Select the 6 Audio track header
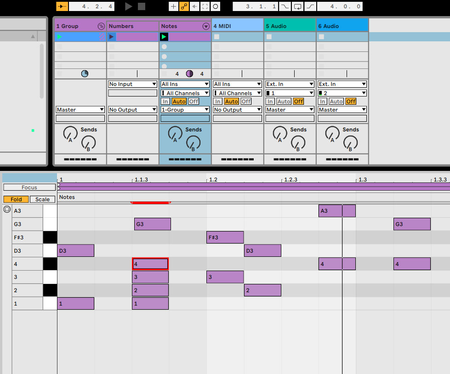This screenshot has height=374, width=450. [342, 26]
